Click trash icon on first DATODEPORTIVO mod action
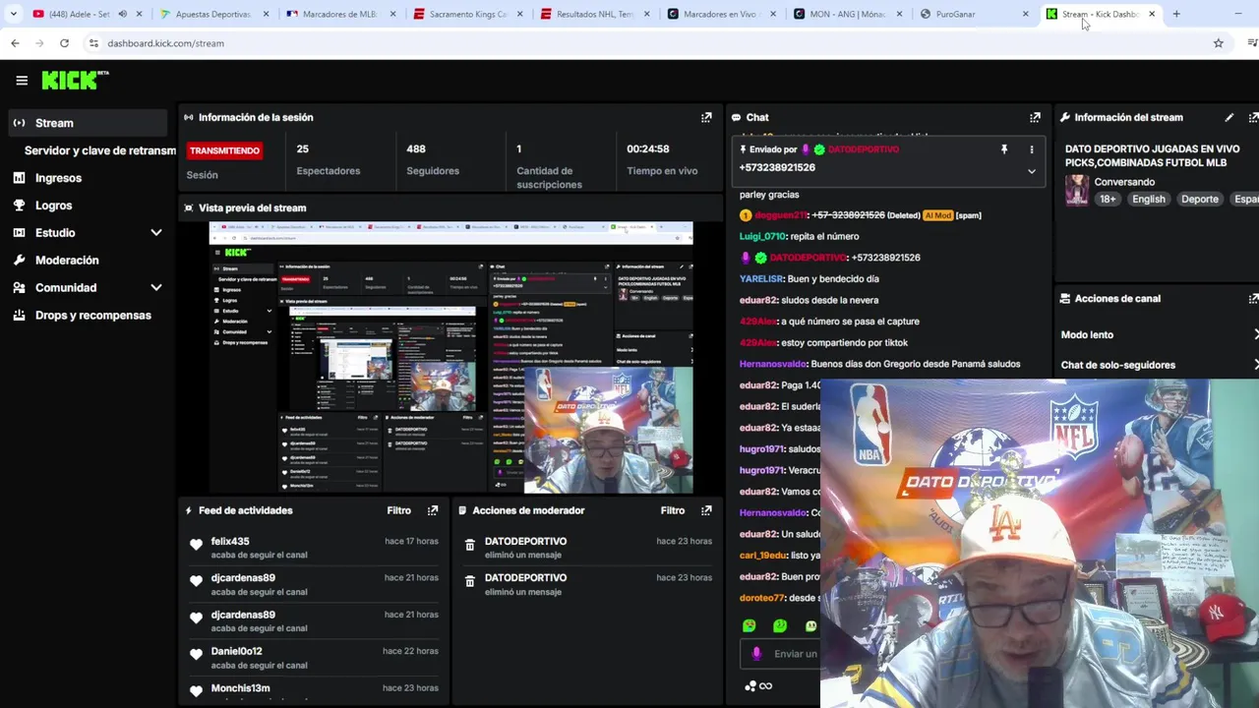Image resolution: width=1259 pixels, height=708 pixels. (470, 546)
